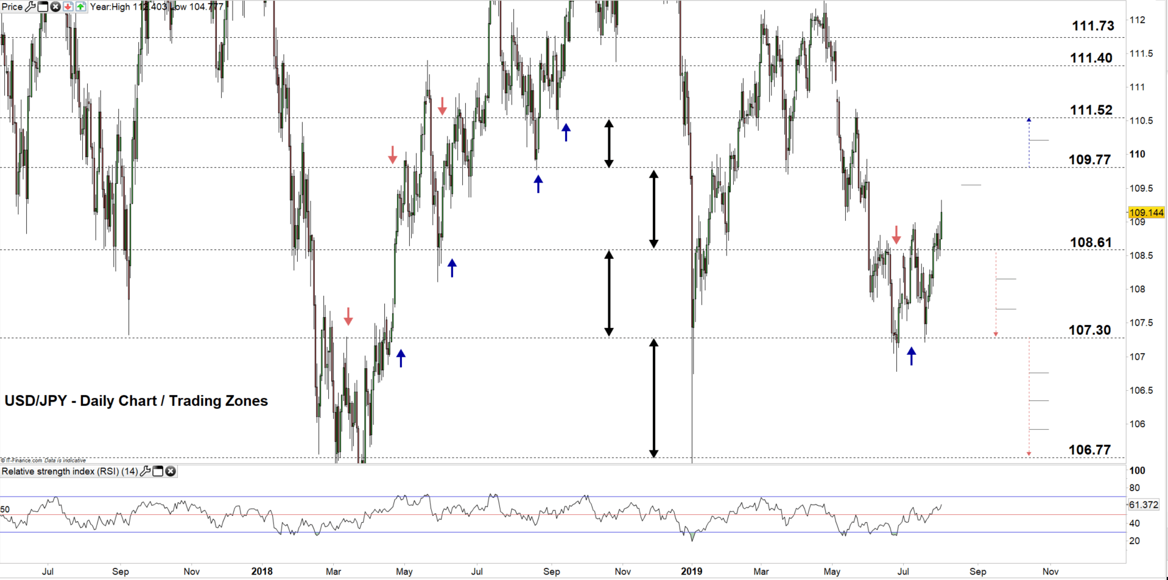Click the IT-Finance.com data indicative notice
This screenshot has height=580, width=1168.
pyautogui.click(x=43, y=460)
